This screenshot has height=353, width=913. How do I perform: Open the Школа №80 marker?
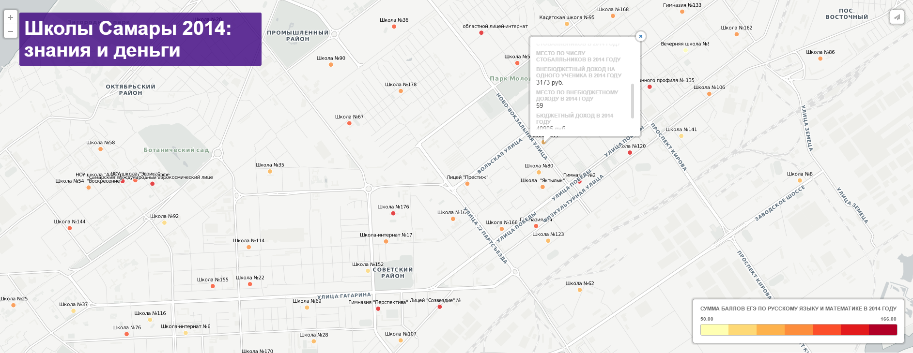(539, 172)
